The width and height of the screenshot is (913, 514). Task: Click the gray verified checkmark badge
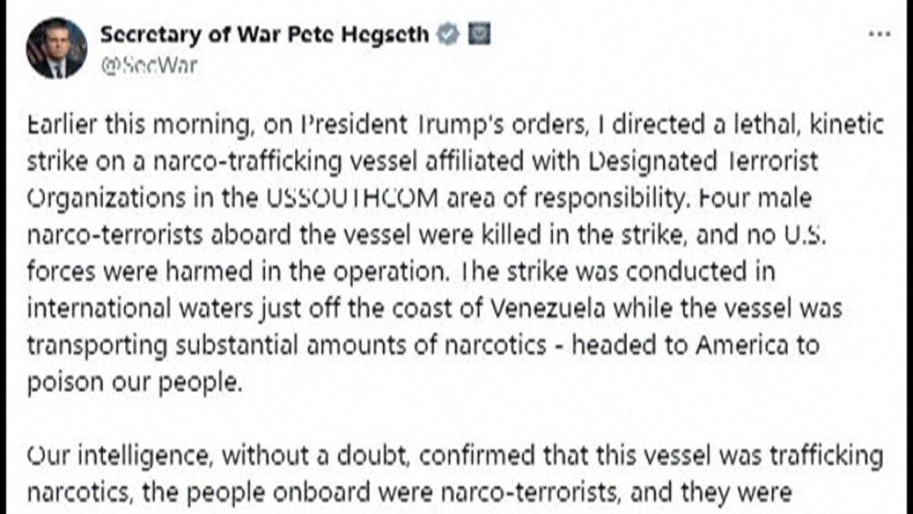446,36
